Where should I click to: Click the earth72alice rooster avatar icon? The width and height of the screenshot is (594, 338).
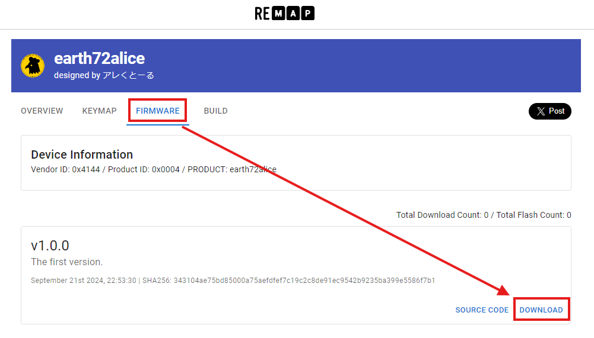tap(33, 65)
